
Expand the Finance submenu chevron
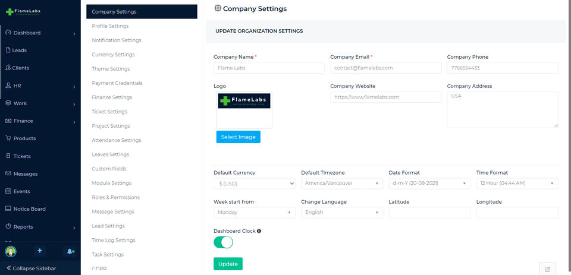(74, 122)
